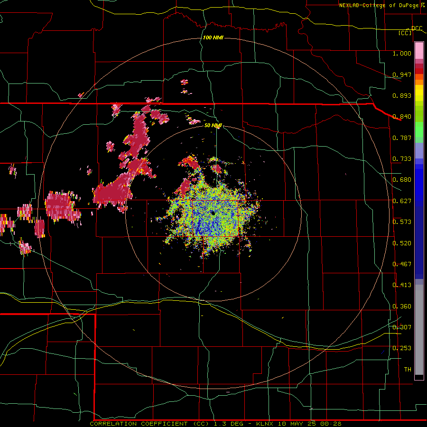Click the 1.000 value on the color scale
This screenshot has width=427, height=427.
click(x=402, y=53)
